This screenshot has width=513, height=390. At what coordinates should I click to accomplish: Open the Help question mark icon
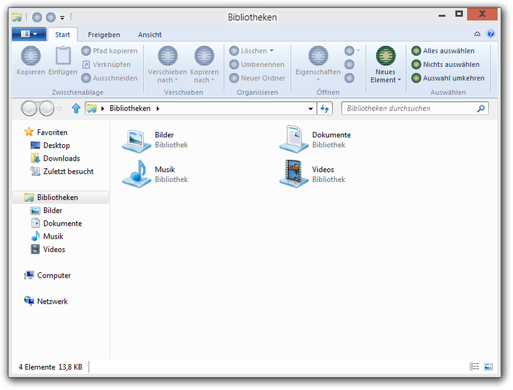(x=491, y=34)
